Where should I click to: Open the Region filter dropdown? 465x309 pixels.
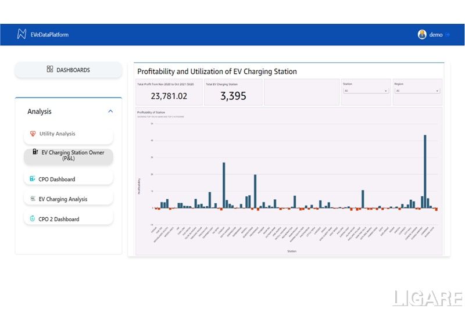[x=417, y=91]
